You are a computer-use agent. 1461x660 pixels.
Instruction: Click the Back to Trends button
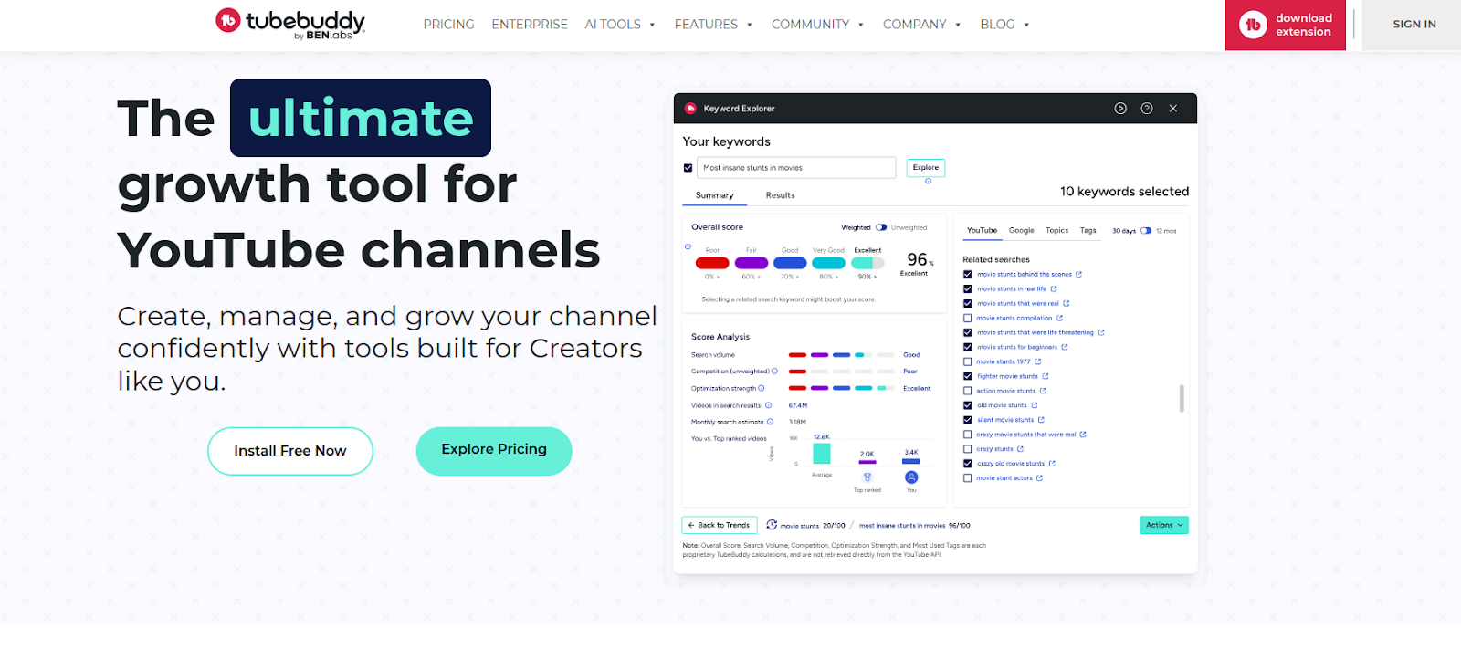click(x=720, y=525)
